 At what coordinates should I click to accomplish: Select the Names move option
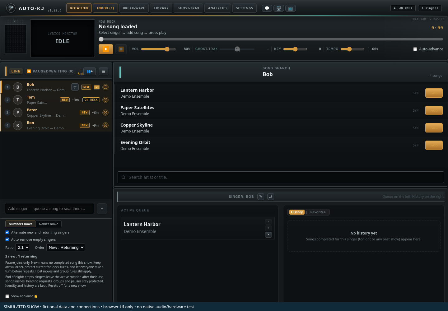49,224
